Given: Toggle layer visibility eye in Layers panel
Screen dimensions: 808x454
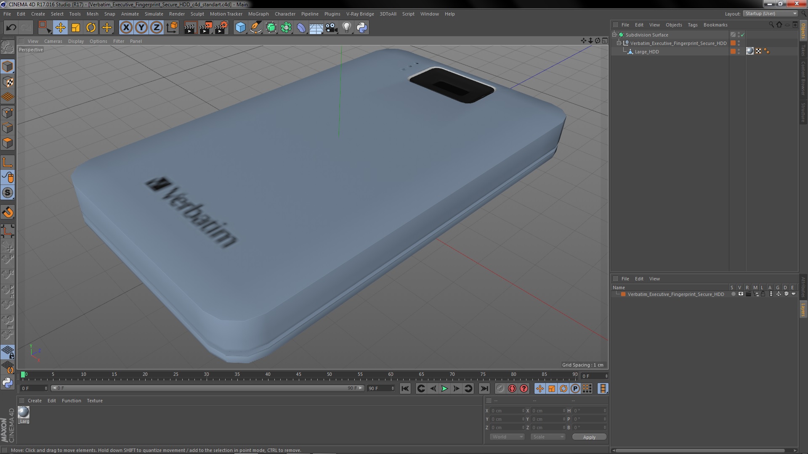Looking at the screenshot, I should point(741,294).
